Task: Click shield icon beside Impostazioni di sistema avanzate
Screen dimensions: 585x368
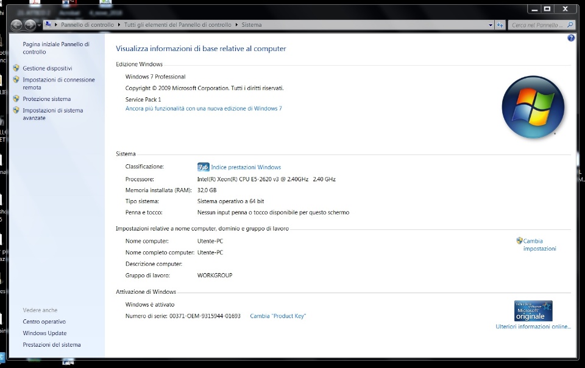Action: [x=16, y=110]
